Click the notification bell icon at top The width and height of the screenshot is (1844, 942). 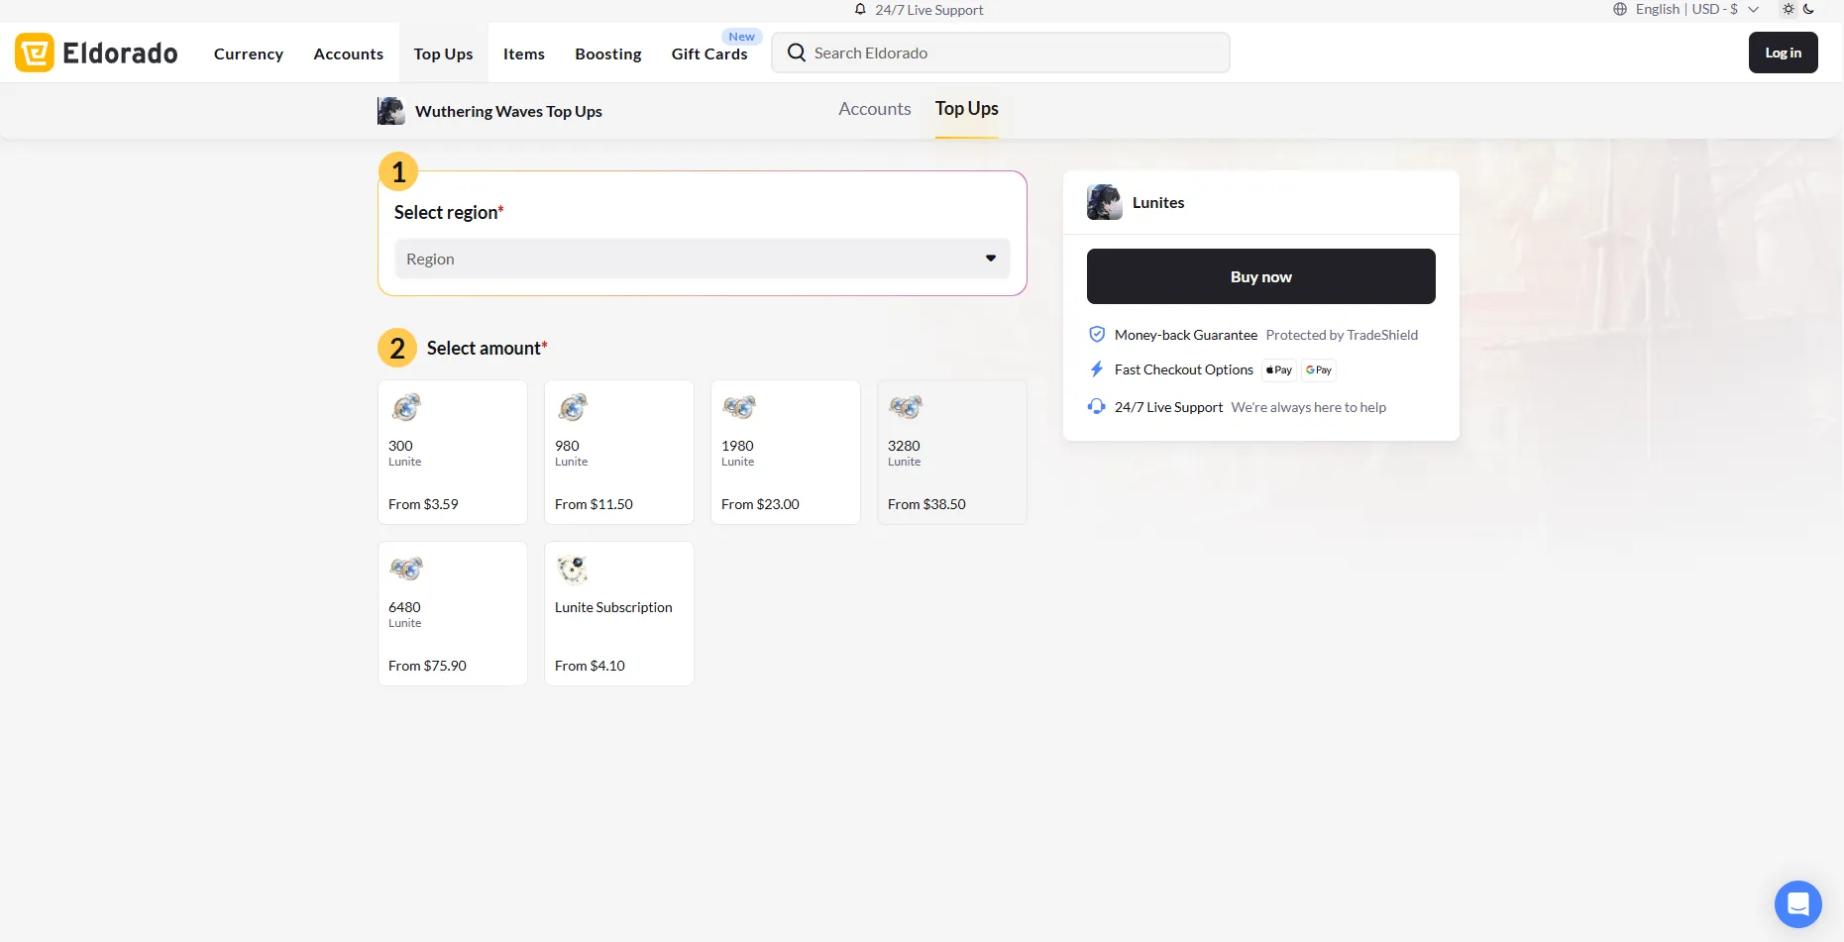860,9
